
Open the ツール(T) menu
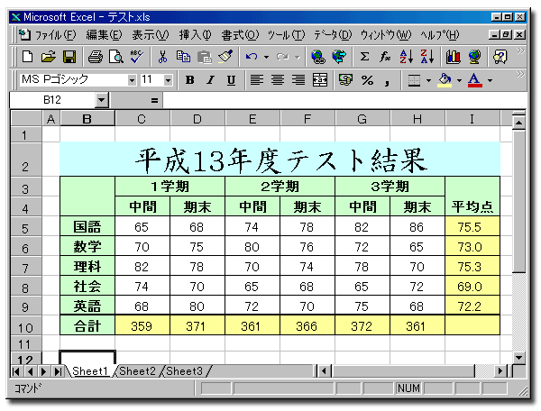287,34
